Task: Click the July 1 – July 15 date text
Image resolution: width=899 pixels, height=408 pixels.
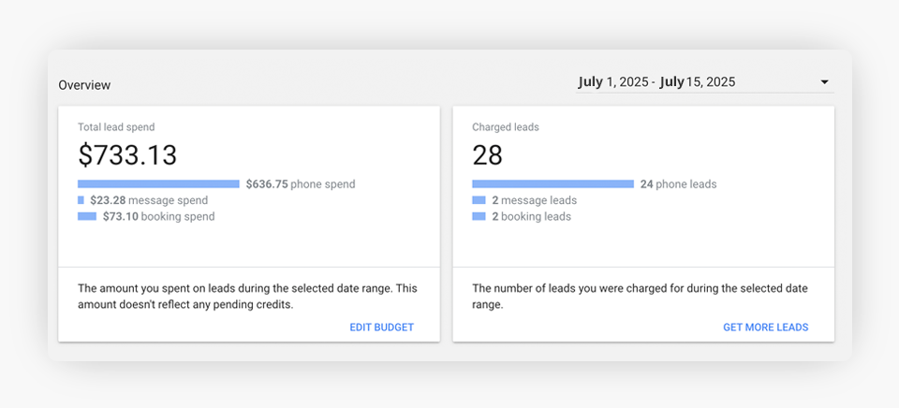Action: point(656,82)
